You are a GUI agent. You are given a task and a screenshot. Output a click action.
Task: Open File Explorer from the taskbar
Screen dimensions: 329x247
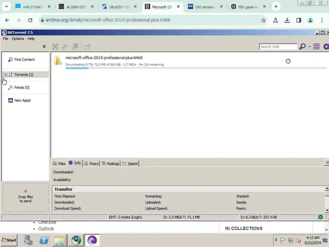click(x=60, y=240)
